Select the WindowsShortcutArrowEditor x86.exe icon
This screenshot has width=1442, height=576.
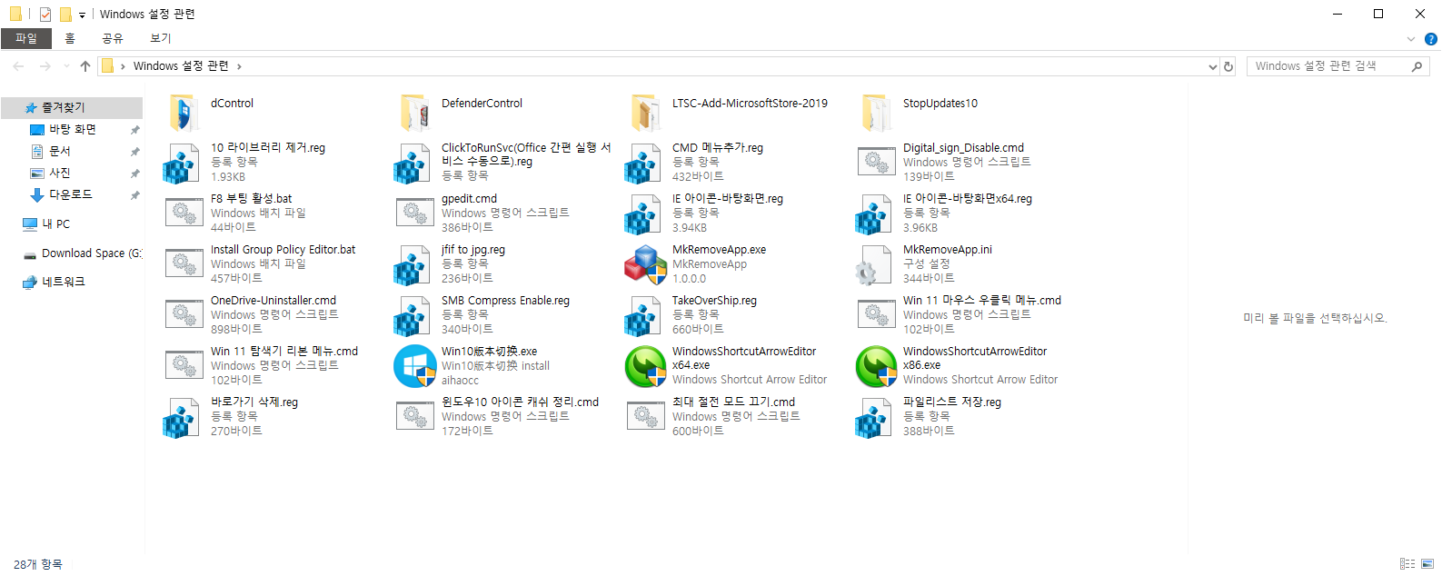coord(877,366)
